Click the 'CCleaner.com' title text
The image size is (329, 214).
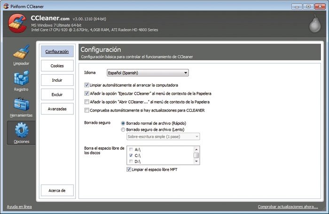coord(50,18)
